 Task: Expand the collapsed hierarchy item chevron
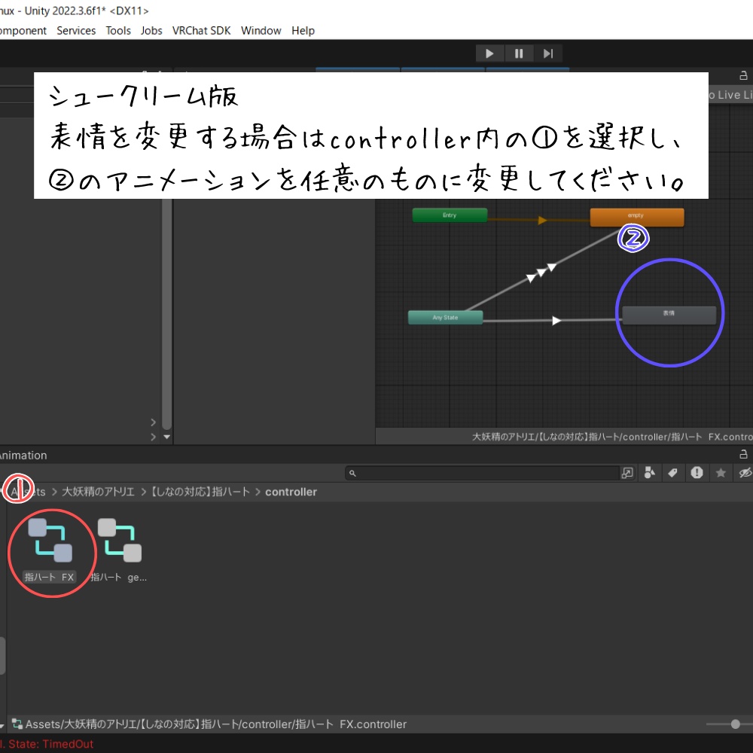click(153, 422)
